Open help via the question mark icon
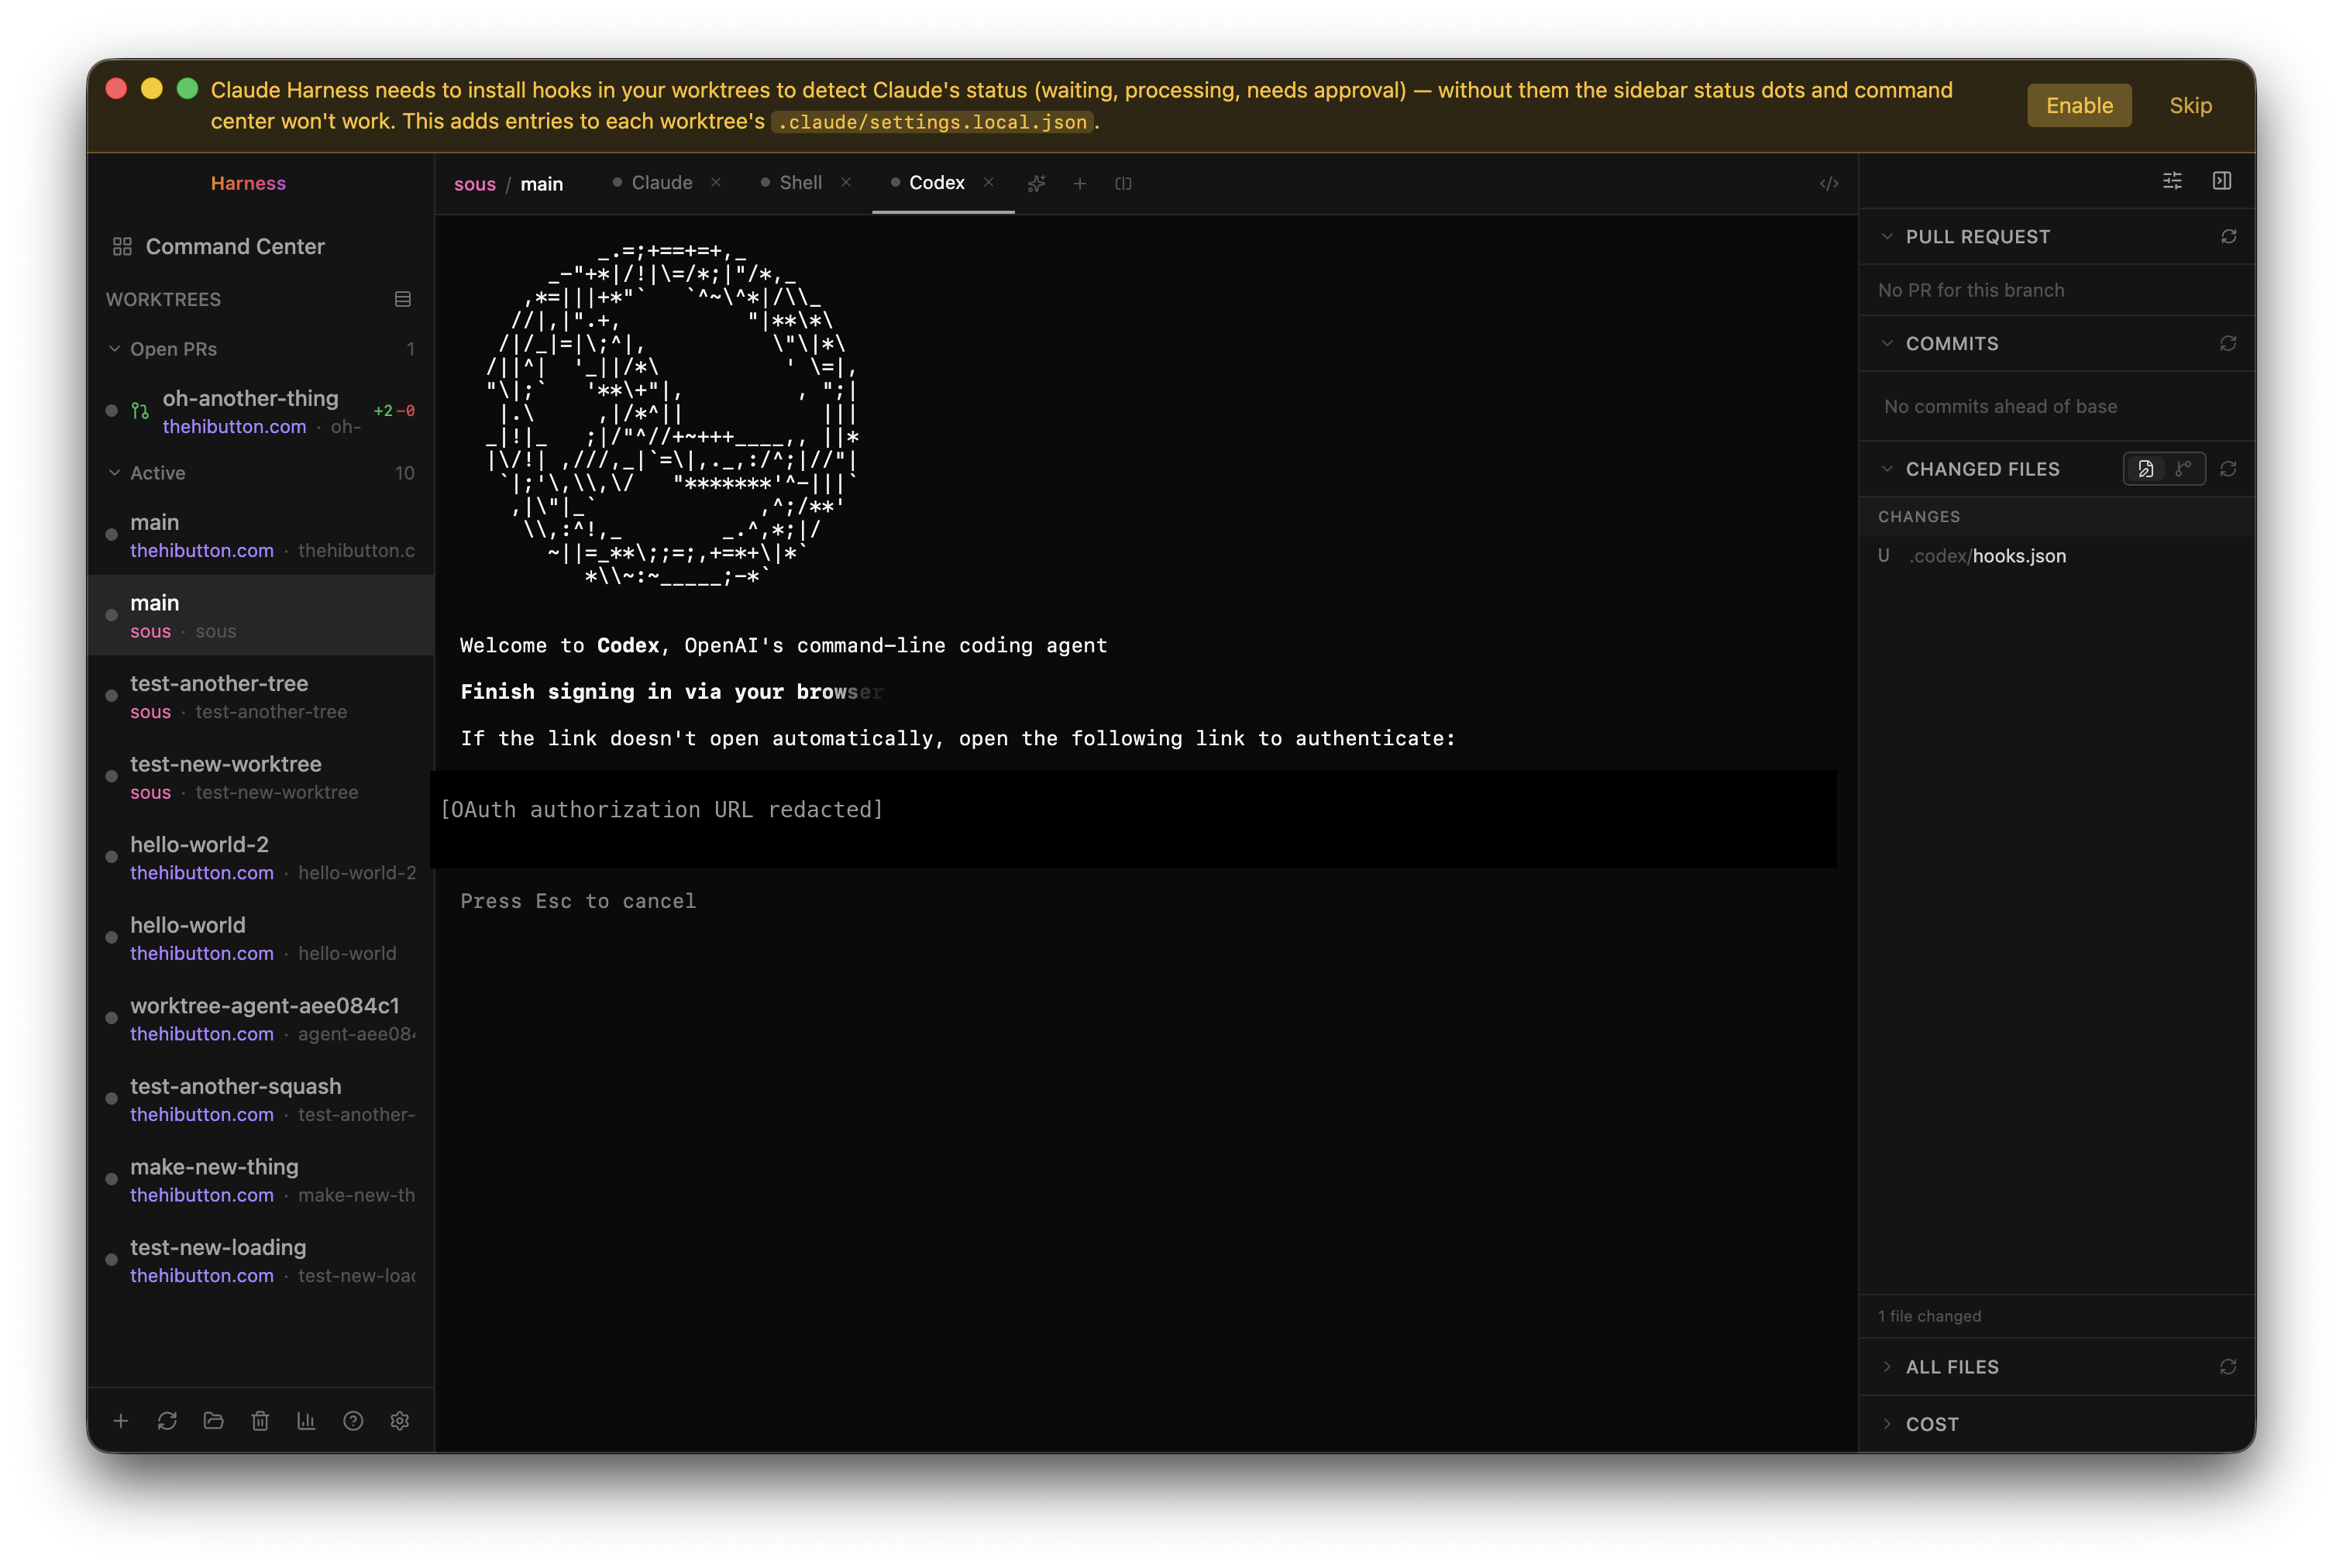Viewport: 2343px width, 1568px height. (353, 1421)
